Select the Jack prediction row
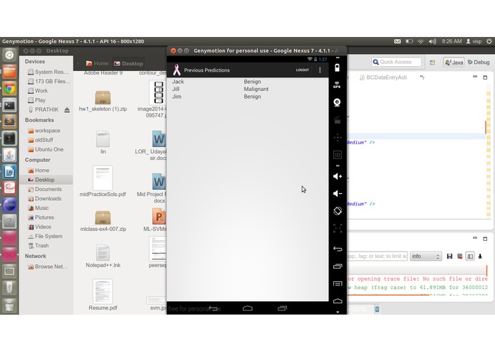Image resolution: width=495 pixels, height=351 pixels. click(x=248, y=82)
